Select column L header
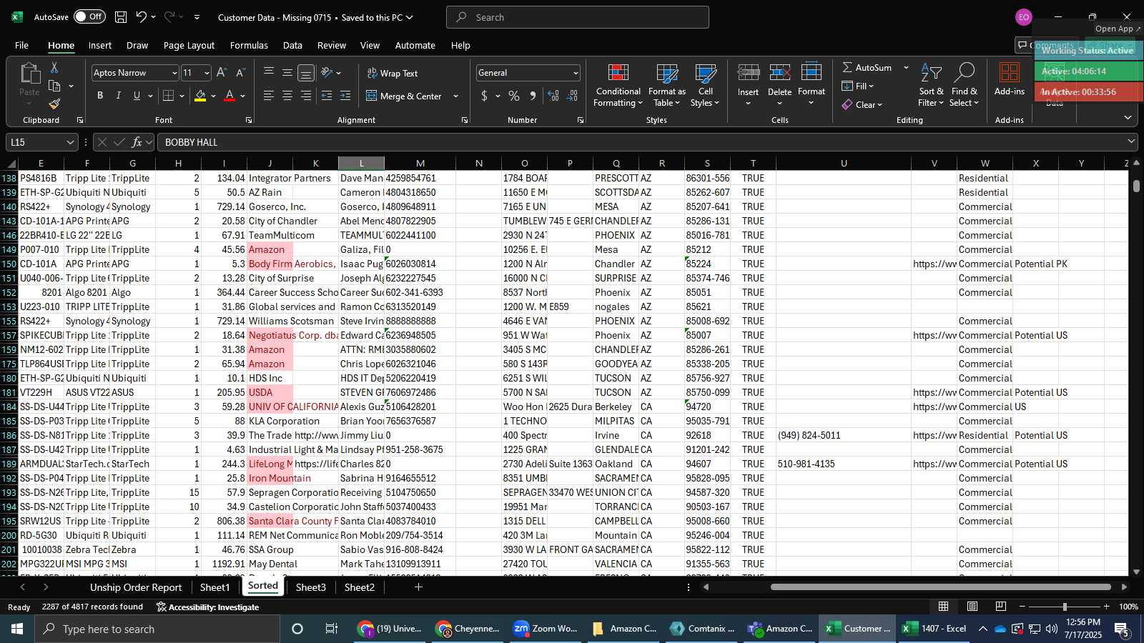Image resolution: width=1144 pixels, height=643 pixels. [x=361, y=164]
